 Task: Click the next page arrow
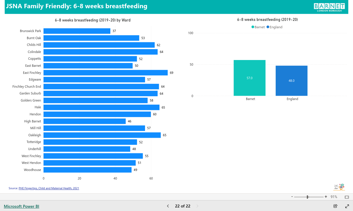coord(197,206)
